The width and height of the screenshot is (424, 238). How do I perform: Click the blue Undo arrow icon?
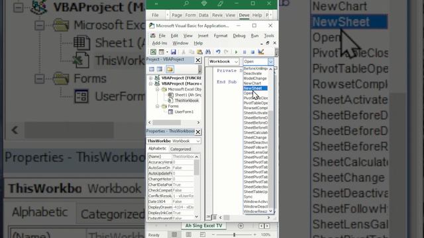[218, 52]
